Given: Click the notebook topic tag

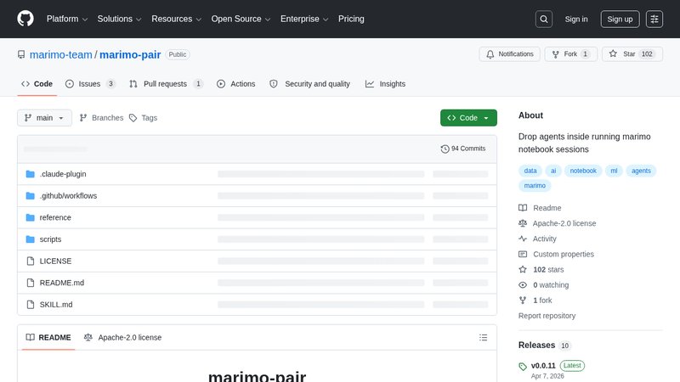Looking at the screenshot, I should (x=583, y=171).
